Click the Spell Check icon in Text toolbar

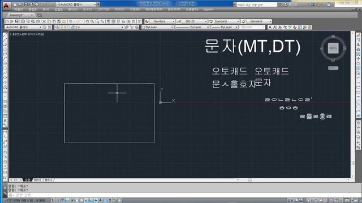pyautogui.click(x=290, y=27)
